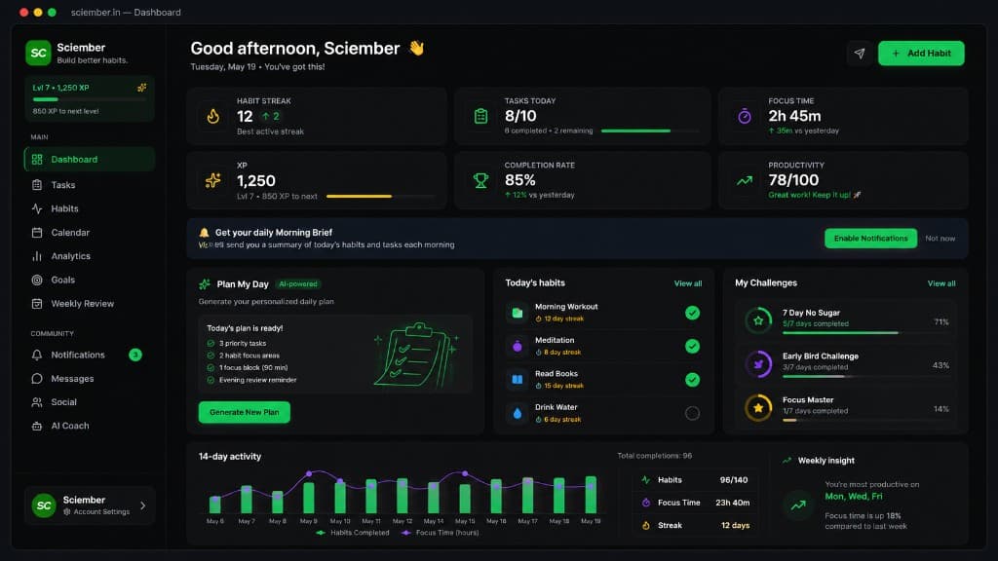Click the Read Books book icon
The width and height of the screenshot is (998, 561).
pos(517,380)
